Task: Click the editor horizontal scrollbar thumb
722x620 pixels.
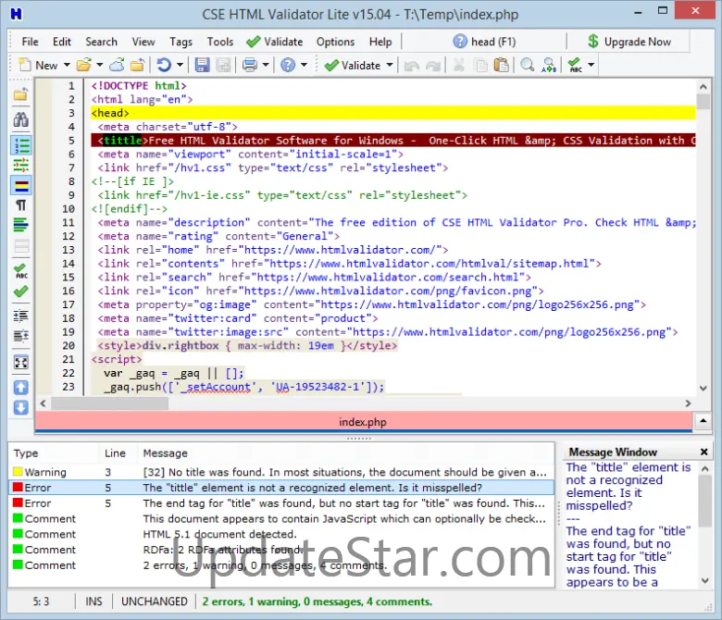Action: [109, 403]
